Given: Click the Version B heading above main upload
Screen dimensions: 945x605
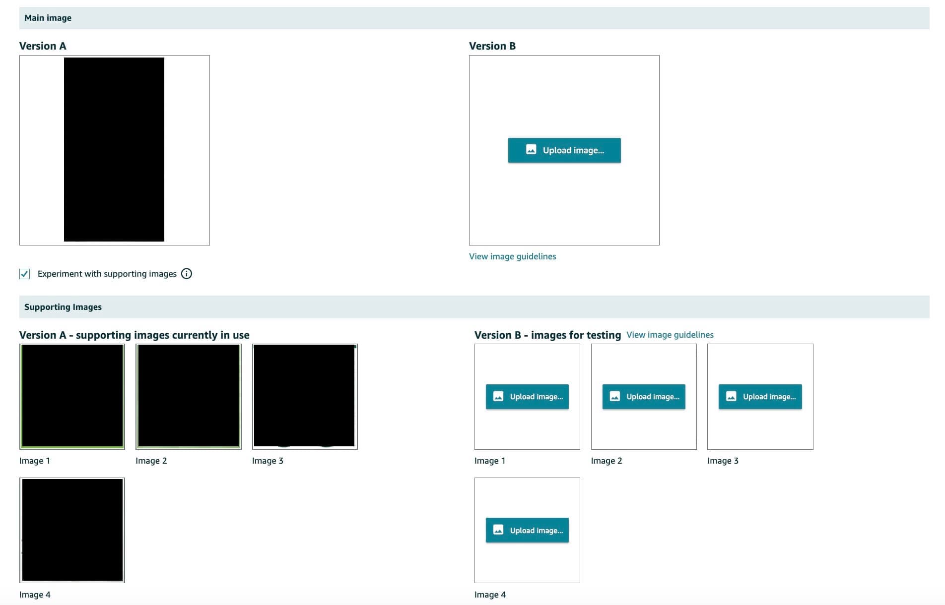Looking at the screenshot, I should click(x=492, y=46).
